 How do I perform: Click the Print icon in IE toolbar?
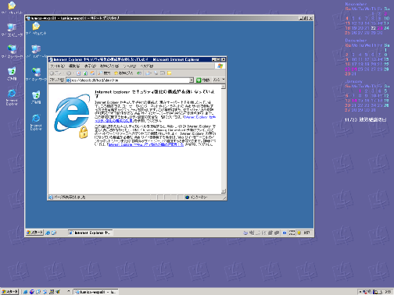(156, 73)
